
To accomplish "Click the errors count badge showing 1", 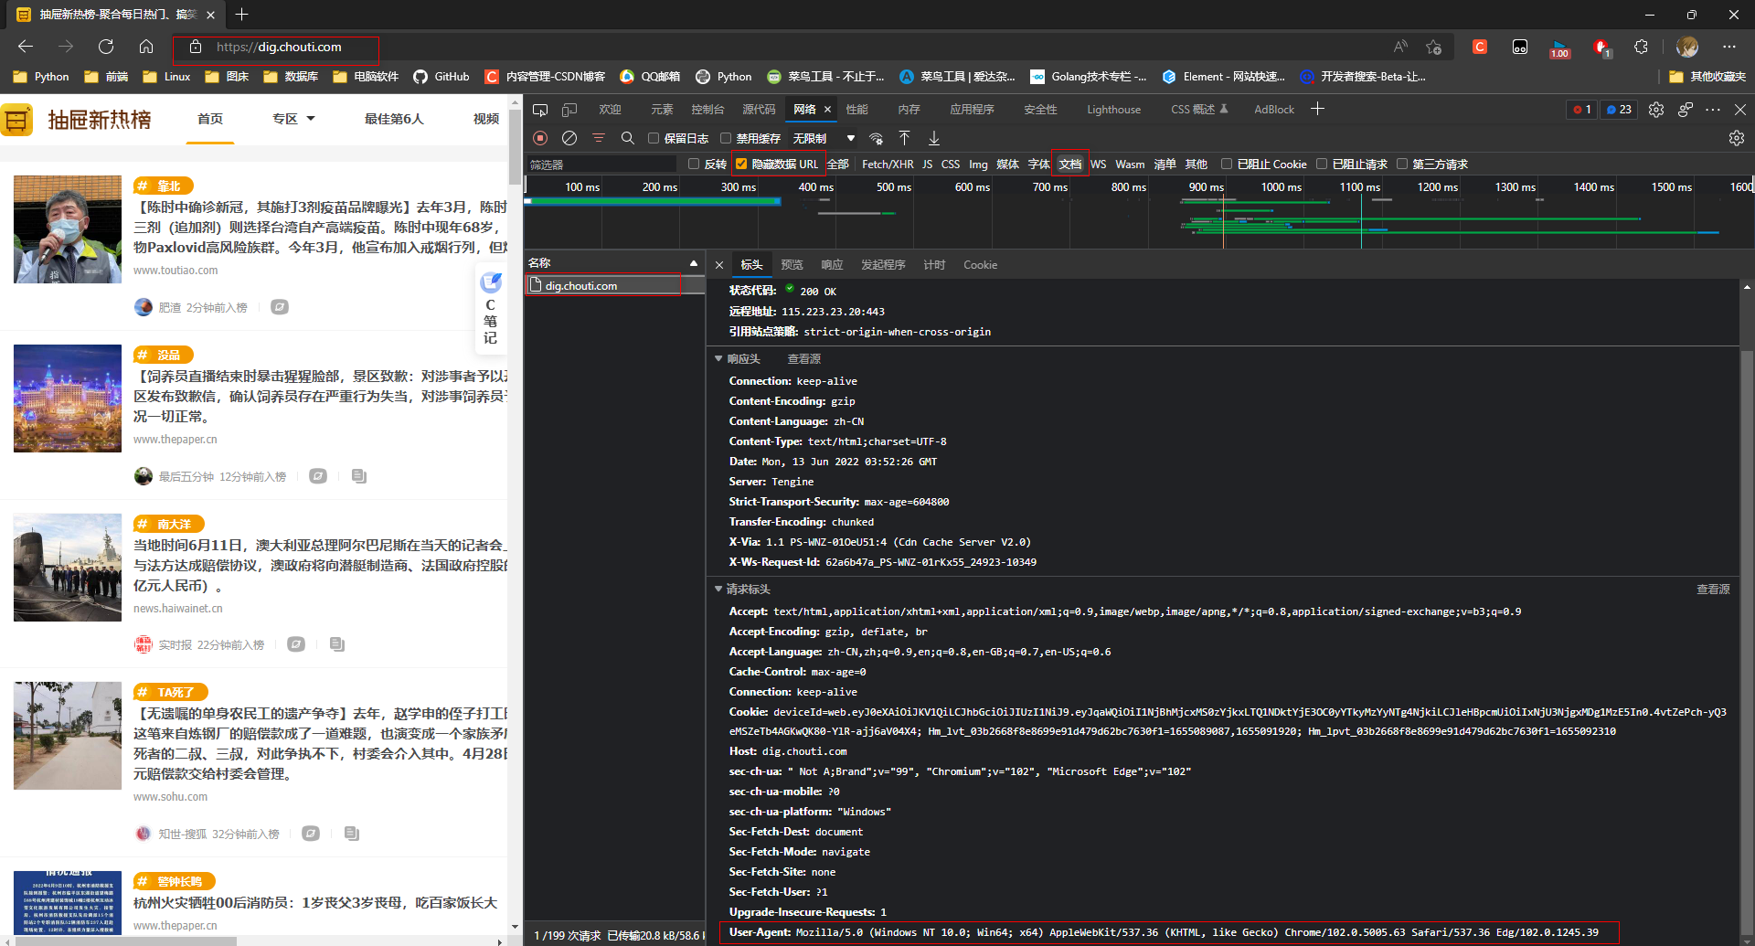I will [1581, 110].
